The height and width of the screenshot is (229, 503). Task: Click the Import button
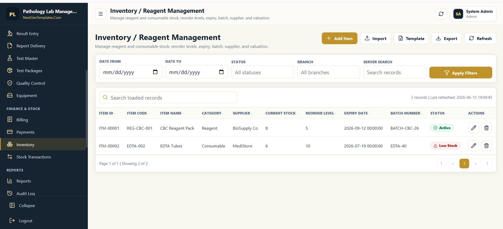click(x=375, y=38)
